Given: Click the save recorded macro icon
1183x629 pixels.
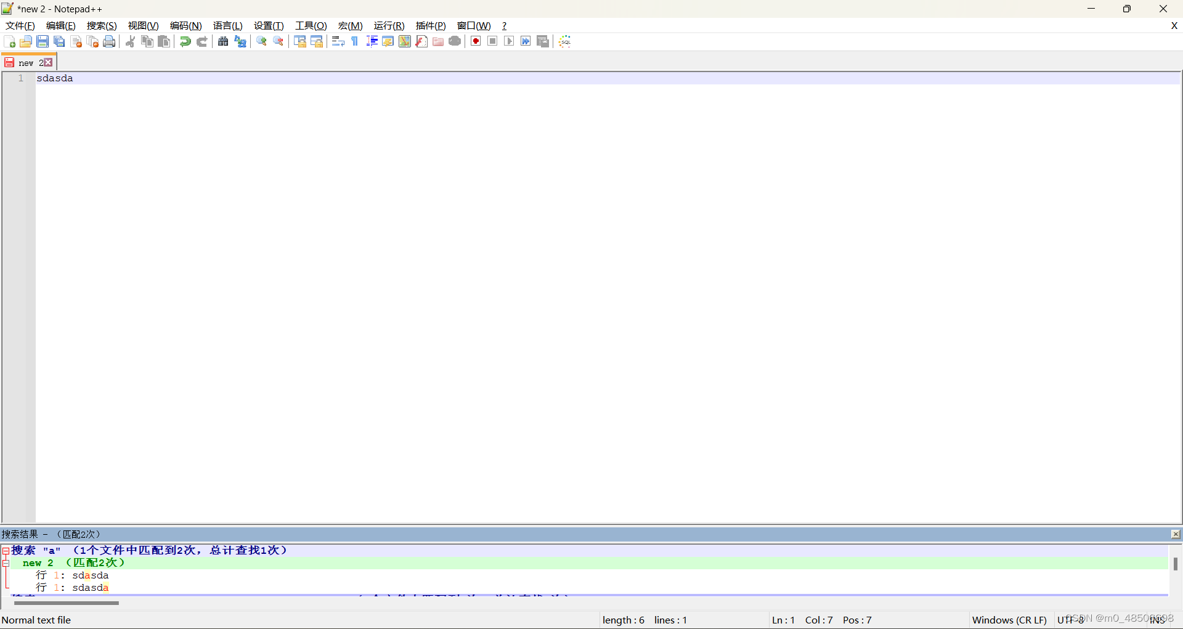Looking at the screenshot, I should [543, 41].
